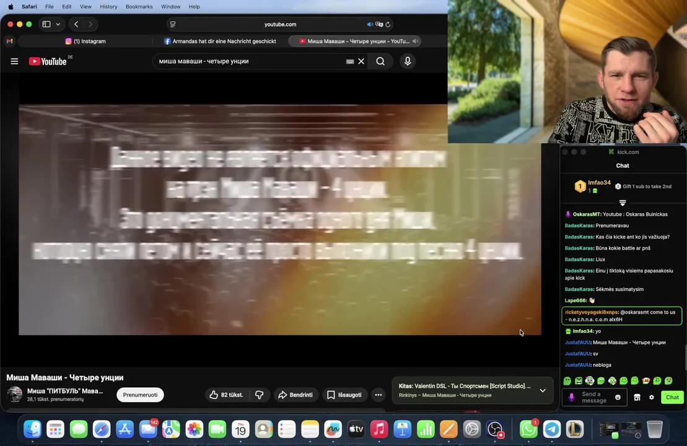Switch to Armandas Facebook message tab
Screen dimensions: 687x446
220,41
